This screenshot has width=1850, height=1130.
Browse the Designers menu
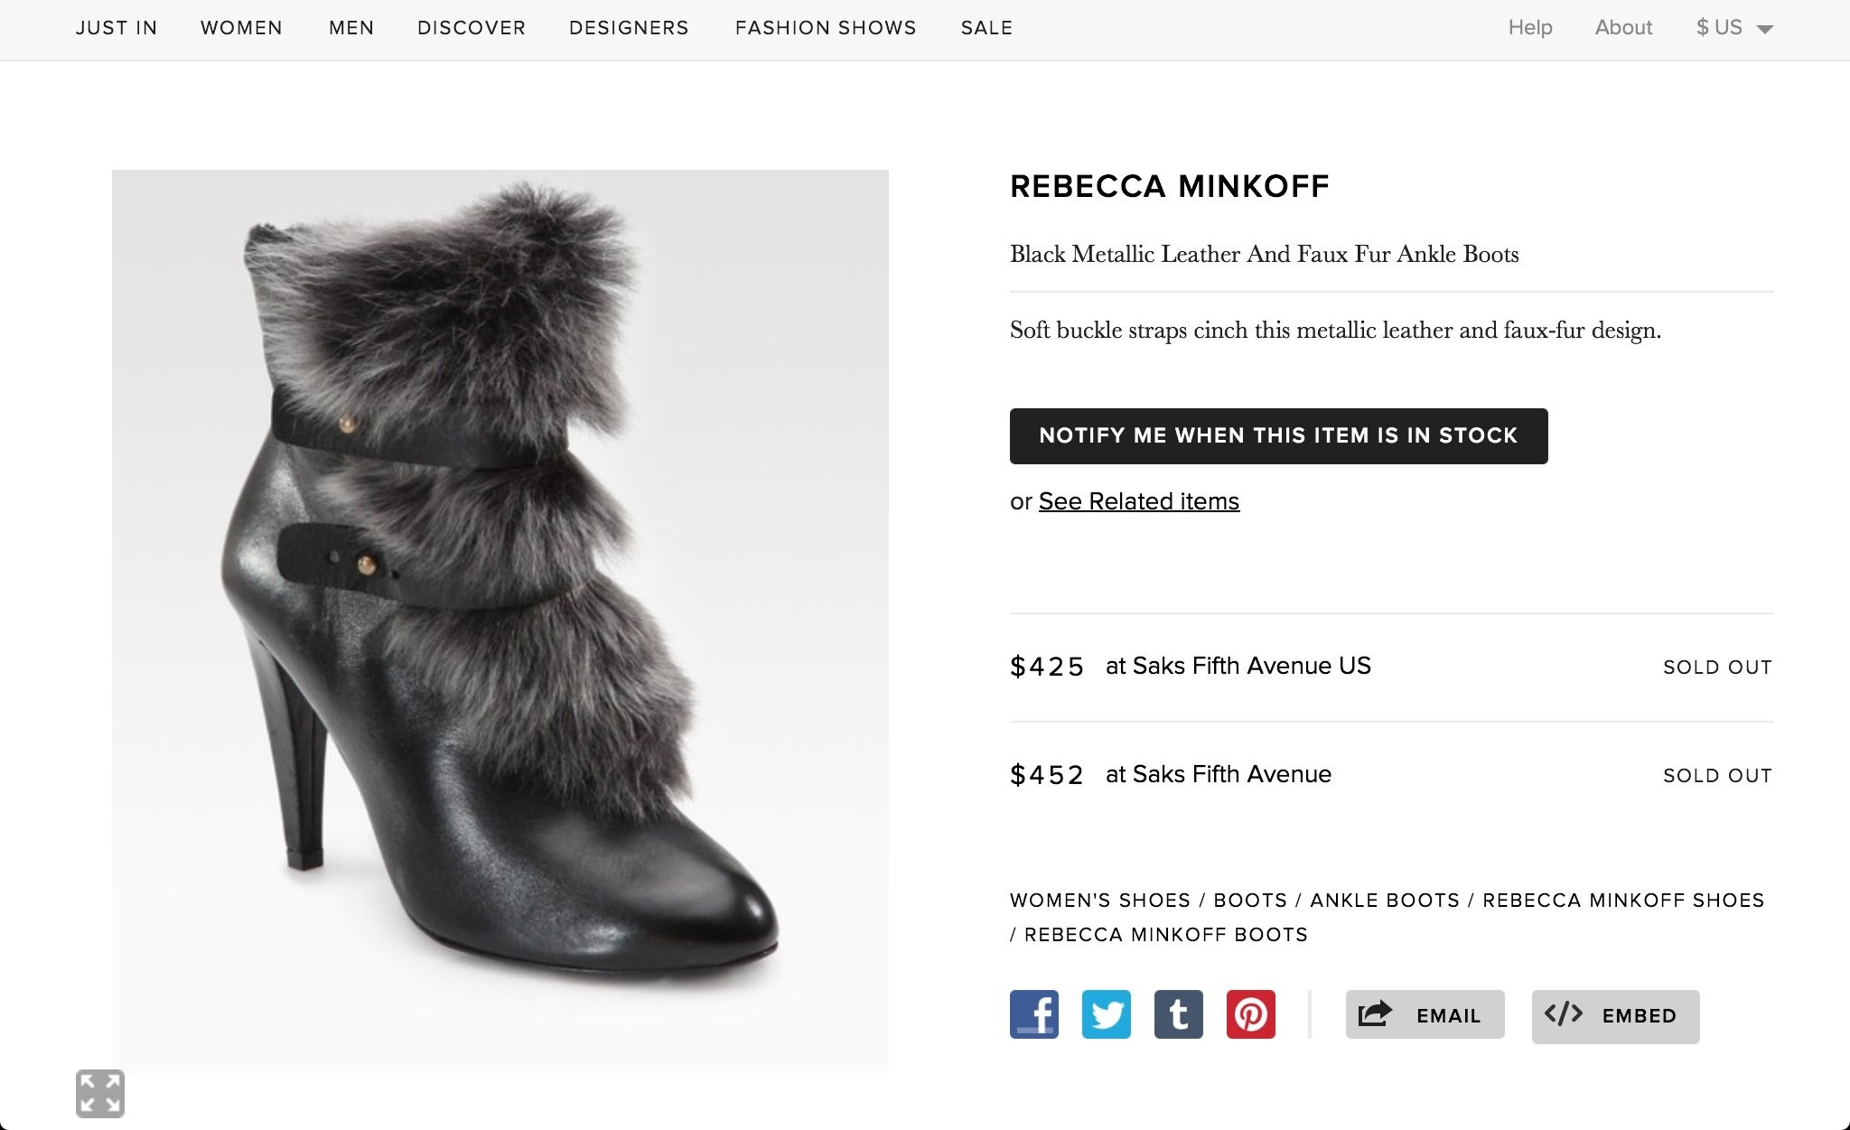[629, 28]
